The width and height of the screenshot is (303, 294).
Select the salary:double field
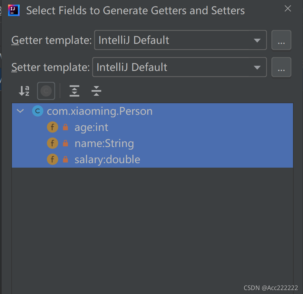[152, 159]
